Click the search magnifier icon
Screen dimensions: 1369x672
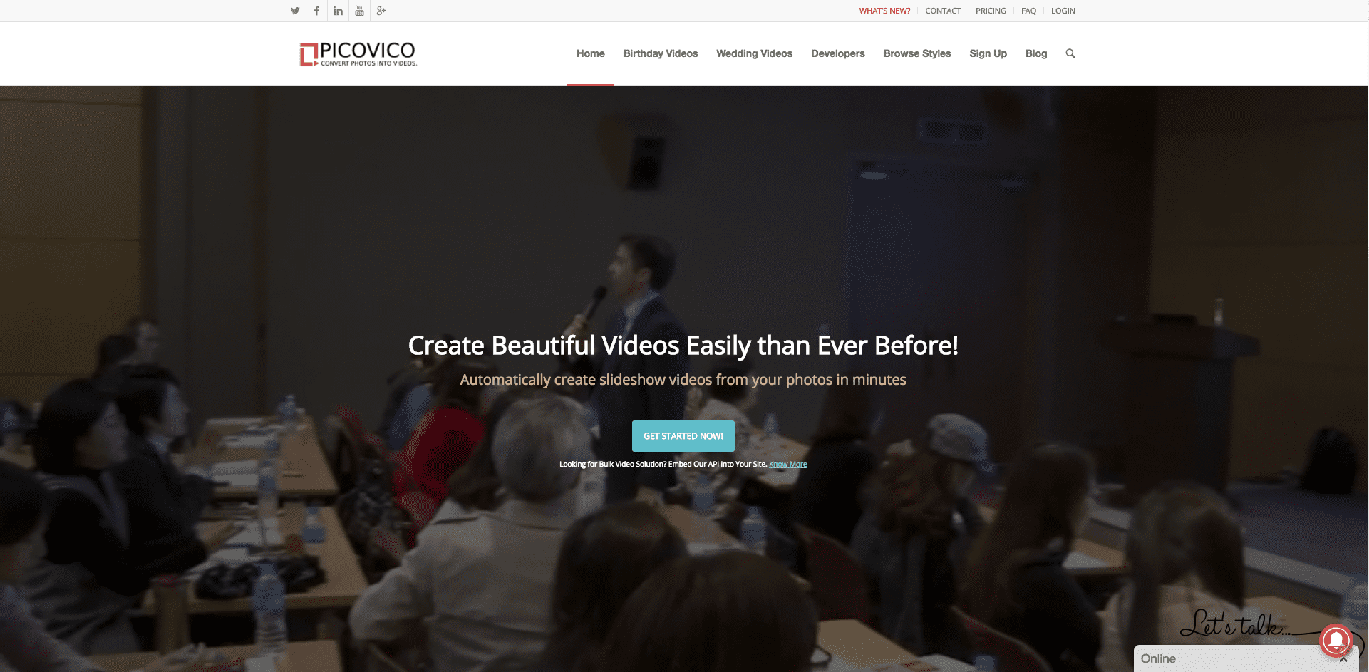click(x=1070, y=53)
